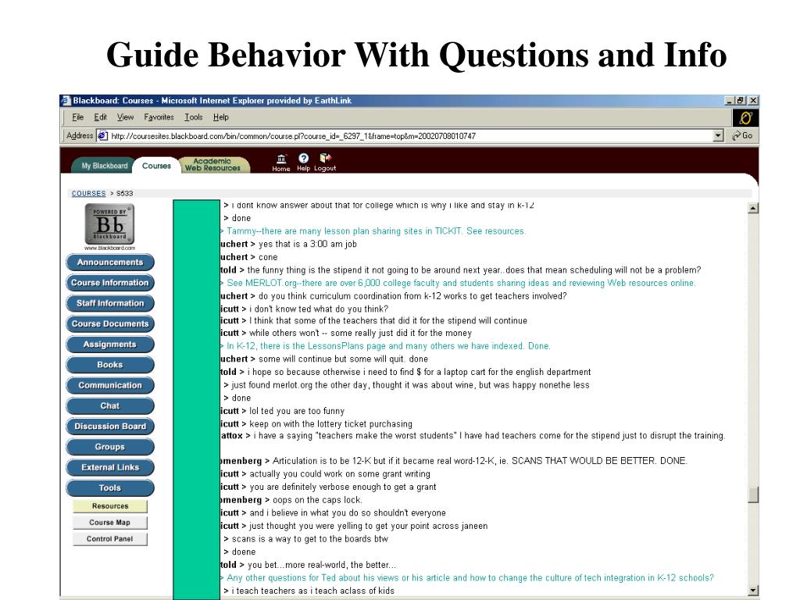Open Announcements in course menu
800x600 pixels.
(x=109, y=262)
